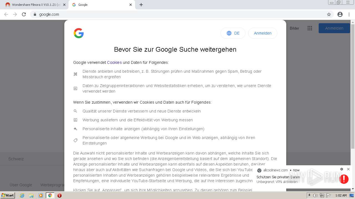The image size is (355, 199).
Task: Open the Cookies link
Action: tap(114, 62)
